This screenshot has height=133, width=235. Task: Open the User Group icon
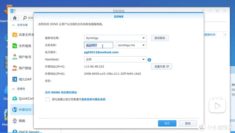(x=15, y=68)
